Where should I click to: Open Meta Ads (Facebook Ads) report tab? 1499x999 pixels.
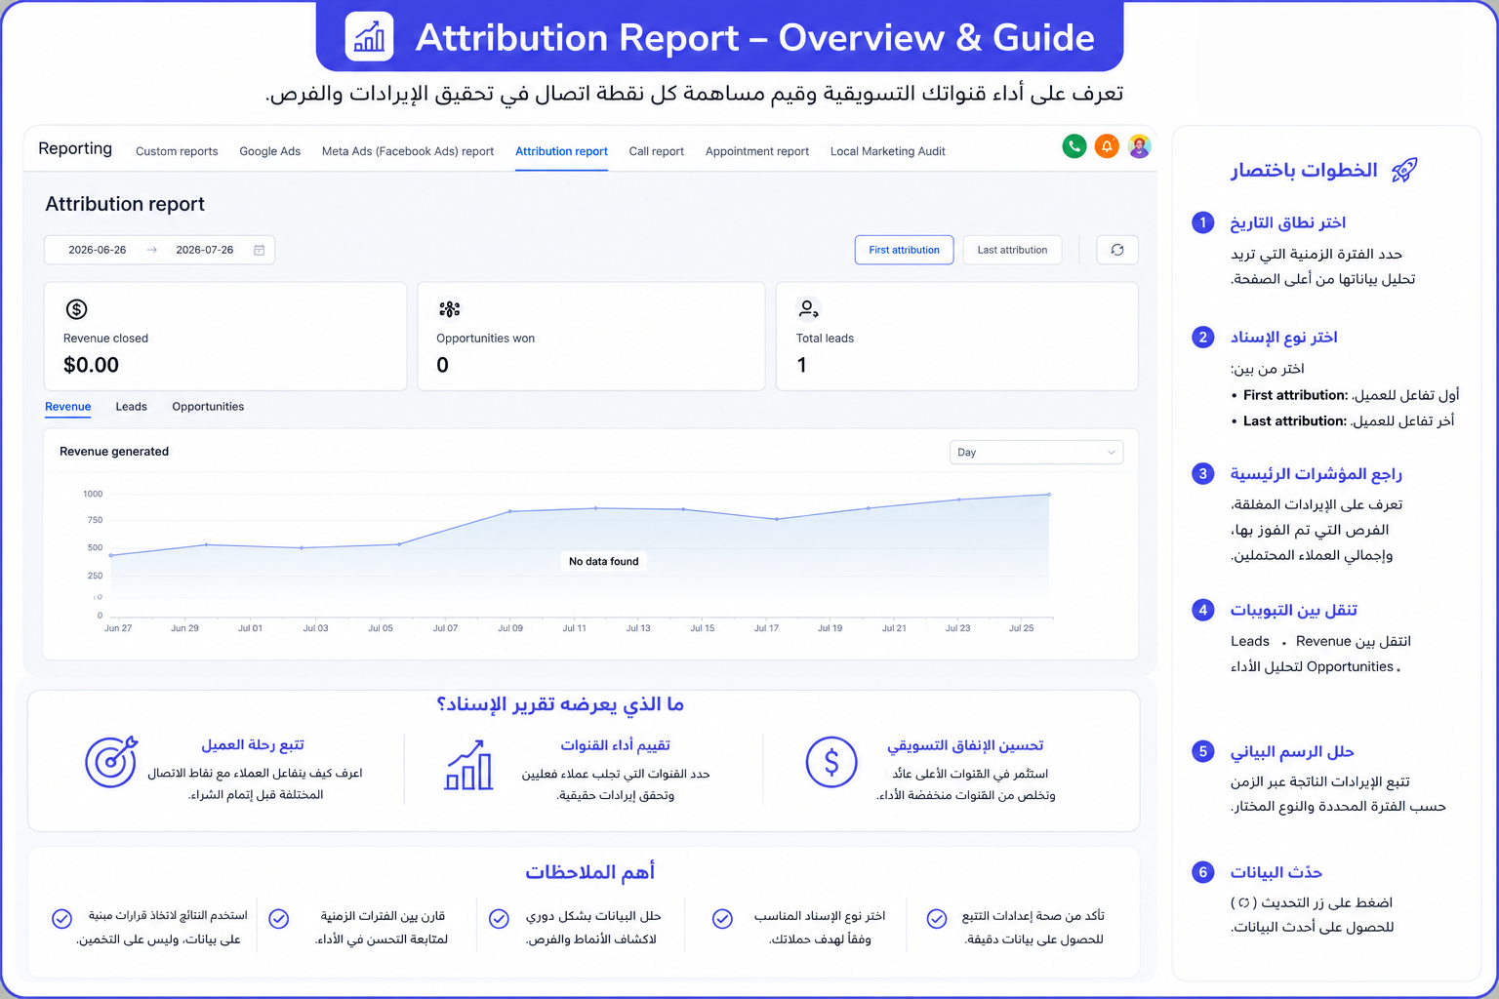click(x=408, y=151)
